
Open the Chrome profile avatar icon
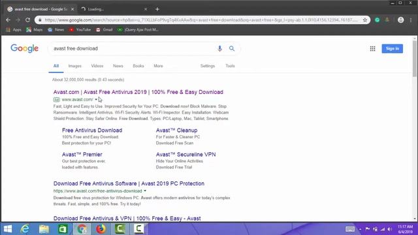click(x=400, y=20)
